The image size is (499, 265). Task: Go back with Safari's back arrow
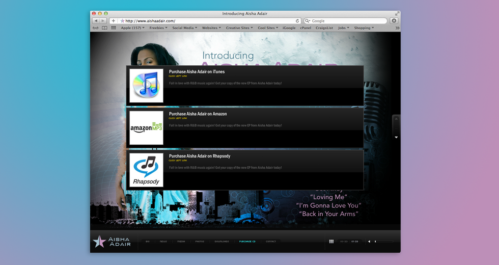pos(96,21)
